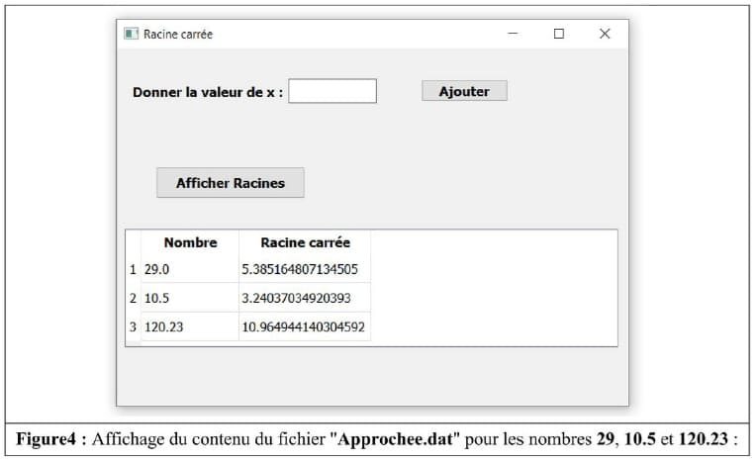Select row header 3 in table
This screenshot has width=756, height=464.
coord(133,326)
